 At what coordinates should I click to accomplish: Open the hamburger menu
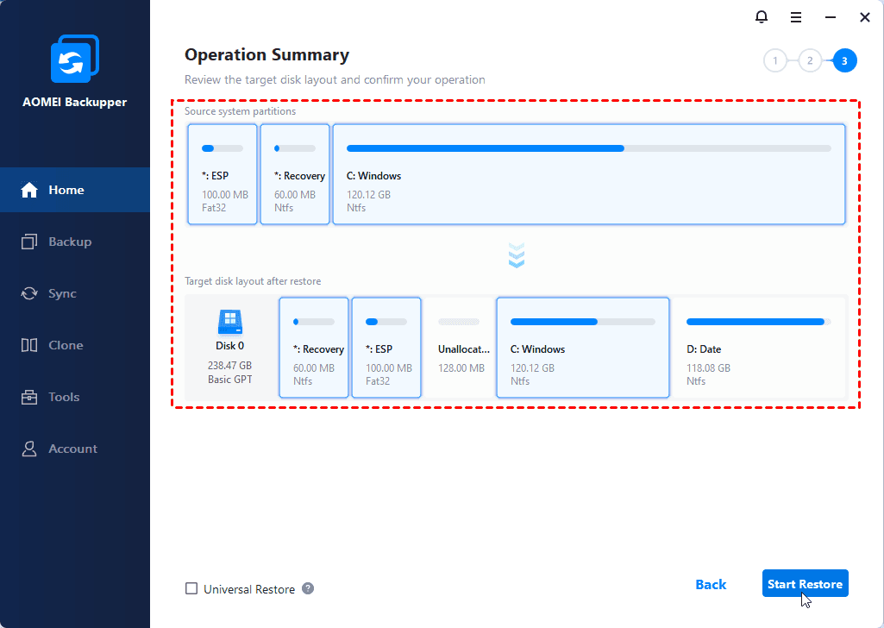(795, 16)
